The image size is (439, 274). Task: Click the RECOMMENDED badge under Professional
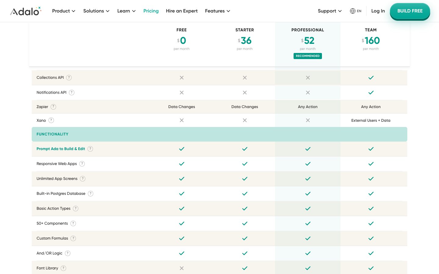click(308, 56)
